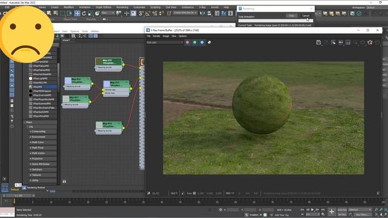Image resolution: width=388 pixels, height=218 pixels.
Task: Toggle the Auto Key button
Action: (x=342, y=210)
